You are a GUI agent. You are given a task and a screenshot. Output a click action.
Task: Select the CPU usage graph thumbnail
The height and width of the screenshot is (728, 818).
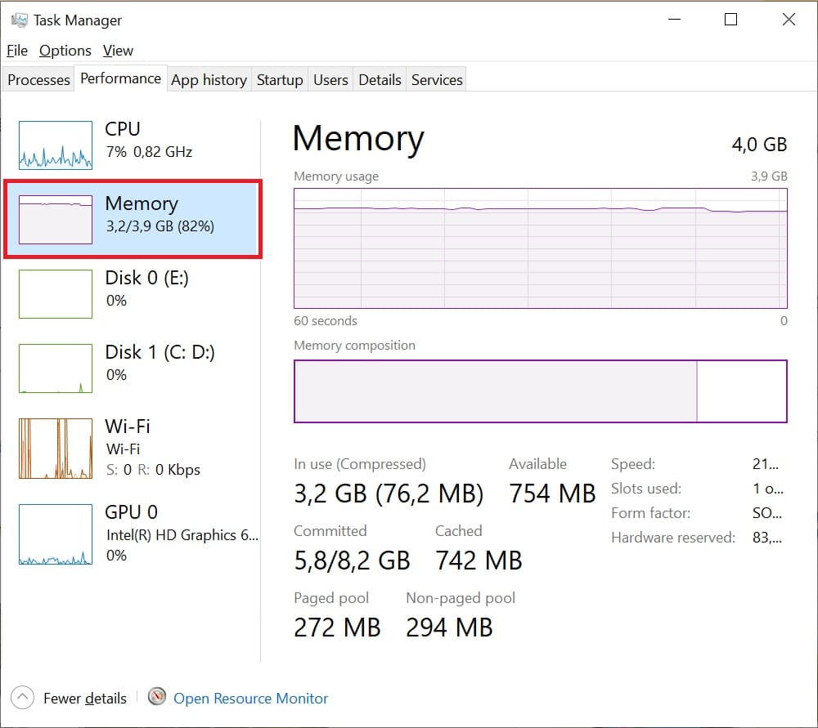(x=56, y=145)
